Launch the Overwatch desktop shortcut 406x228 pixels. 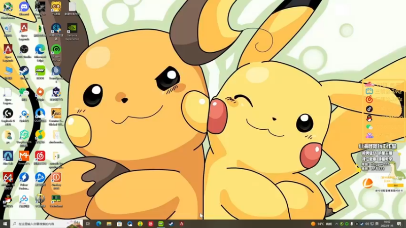pyautogui.click(x=40, y=201)
